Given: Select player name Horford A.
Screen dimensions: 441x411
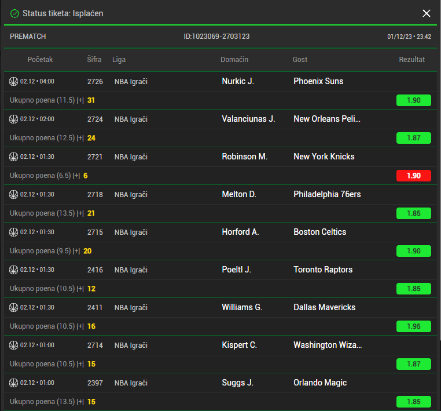Looking at the screenshot, I should pyautogui.click(x=241, y=232).
